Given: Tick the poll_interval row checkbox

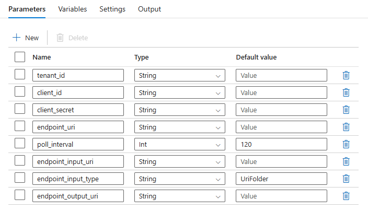Looking at the screenshot, I should point(20,144).
